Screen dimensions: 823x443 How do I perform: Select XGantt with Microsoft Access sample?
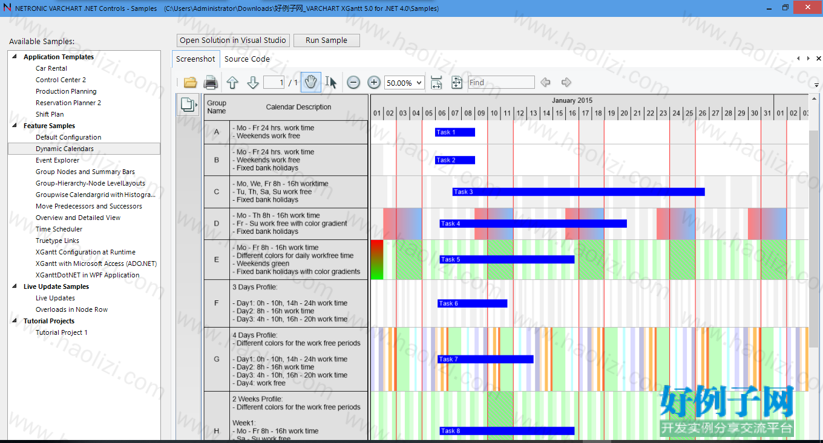(96, 264)
